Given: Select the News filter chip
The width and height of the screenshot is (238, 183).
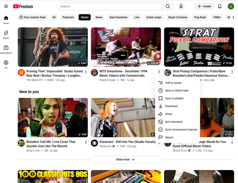Looking at the screenshot, I should point(99,17).
